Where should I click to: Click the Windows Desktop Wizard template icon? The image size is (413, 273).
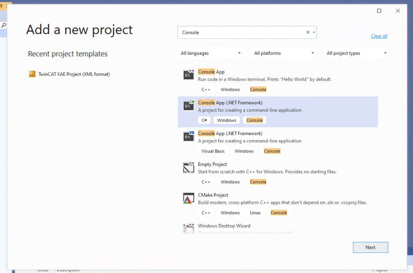click(x=188, y=228)
